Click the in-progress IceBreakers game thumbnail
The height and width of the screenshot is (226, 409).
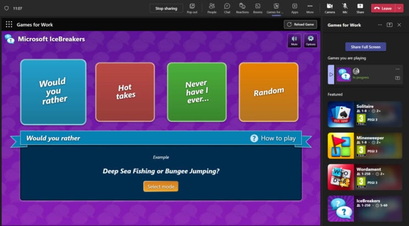click(344, 75)
